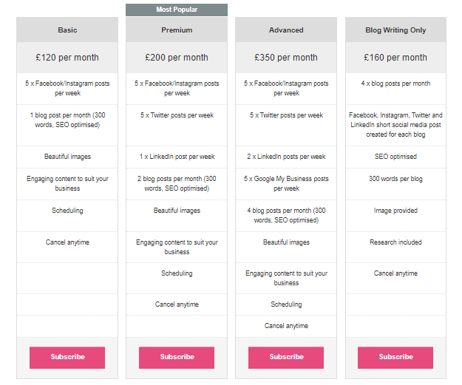This screenshot has width=462, height=385.
Task: Select the Premium plan header
Action: [177, 30]
